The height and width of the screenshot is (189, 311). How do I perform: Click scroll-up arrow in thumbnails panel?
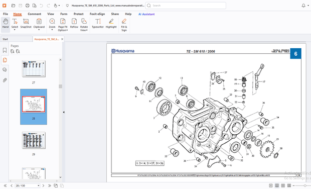(60, 60)
